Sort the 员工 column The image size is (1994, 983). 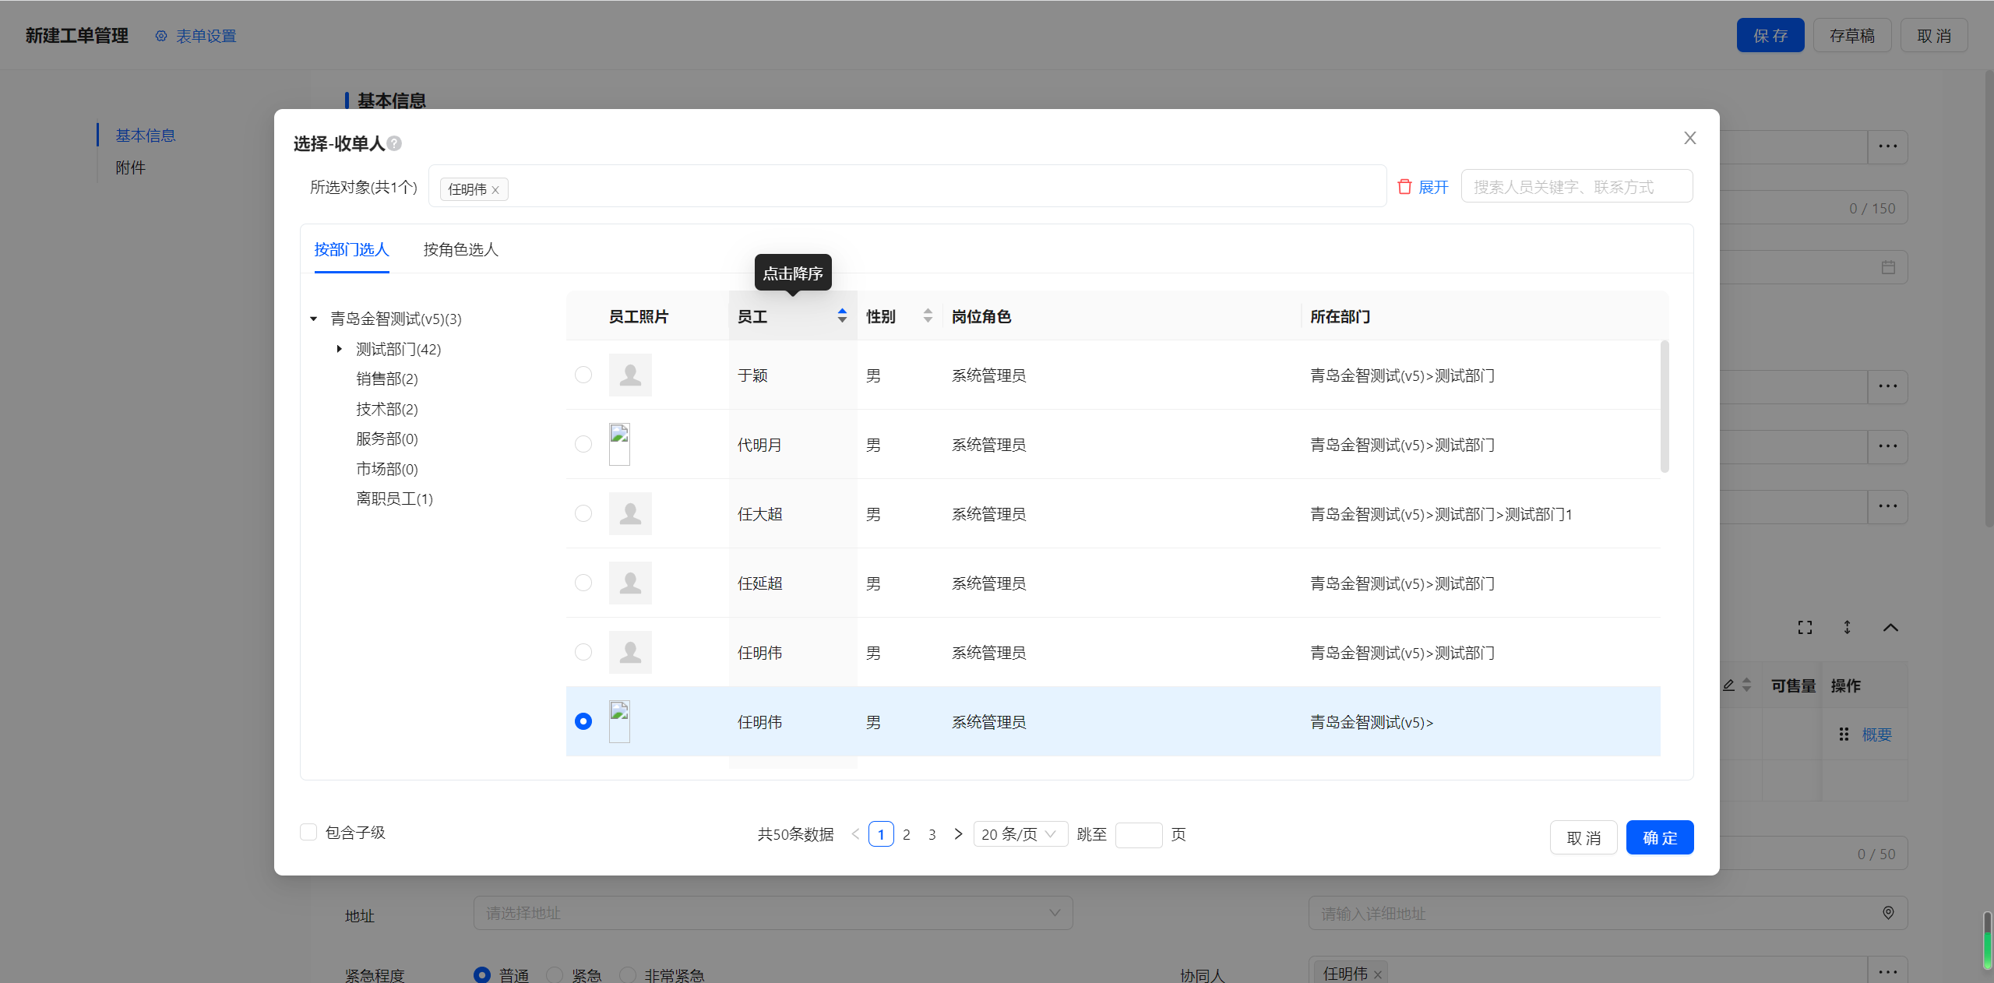(842, 315)
